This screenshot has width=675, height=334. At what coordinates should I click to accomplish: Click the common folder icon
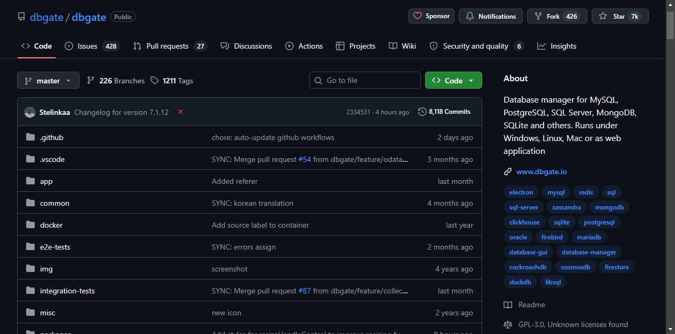[30, 203]
